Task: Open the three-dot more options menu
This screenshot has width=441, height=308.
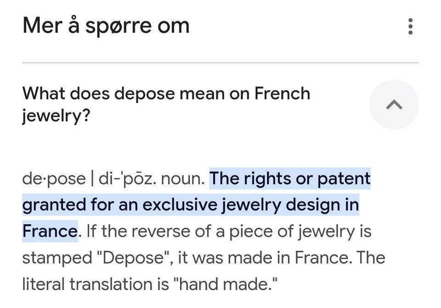Action: tap(410, 26)
